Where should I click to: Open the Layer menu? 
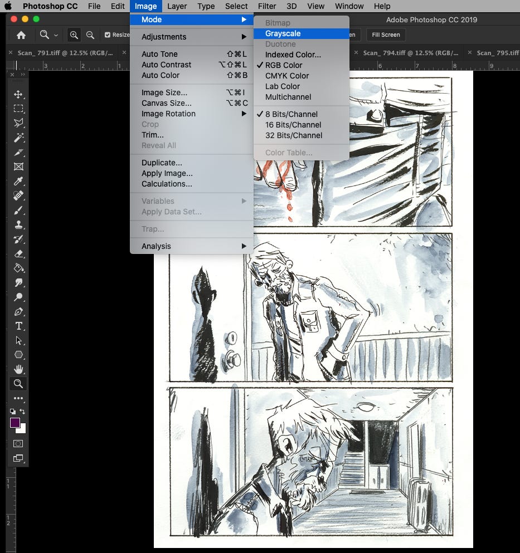177,6
